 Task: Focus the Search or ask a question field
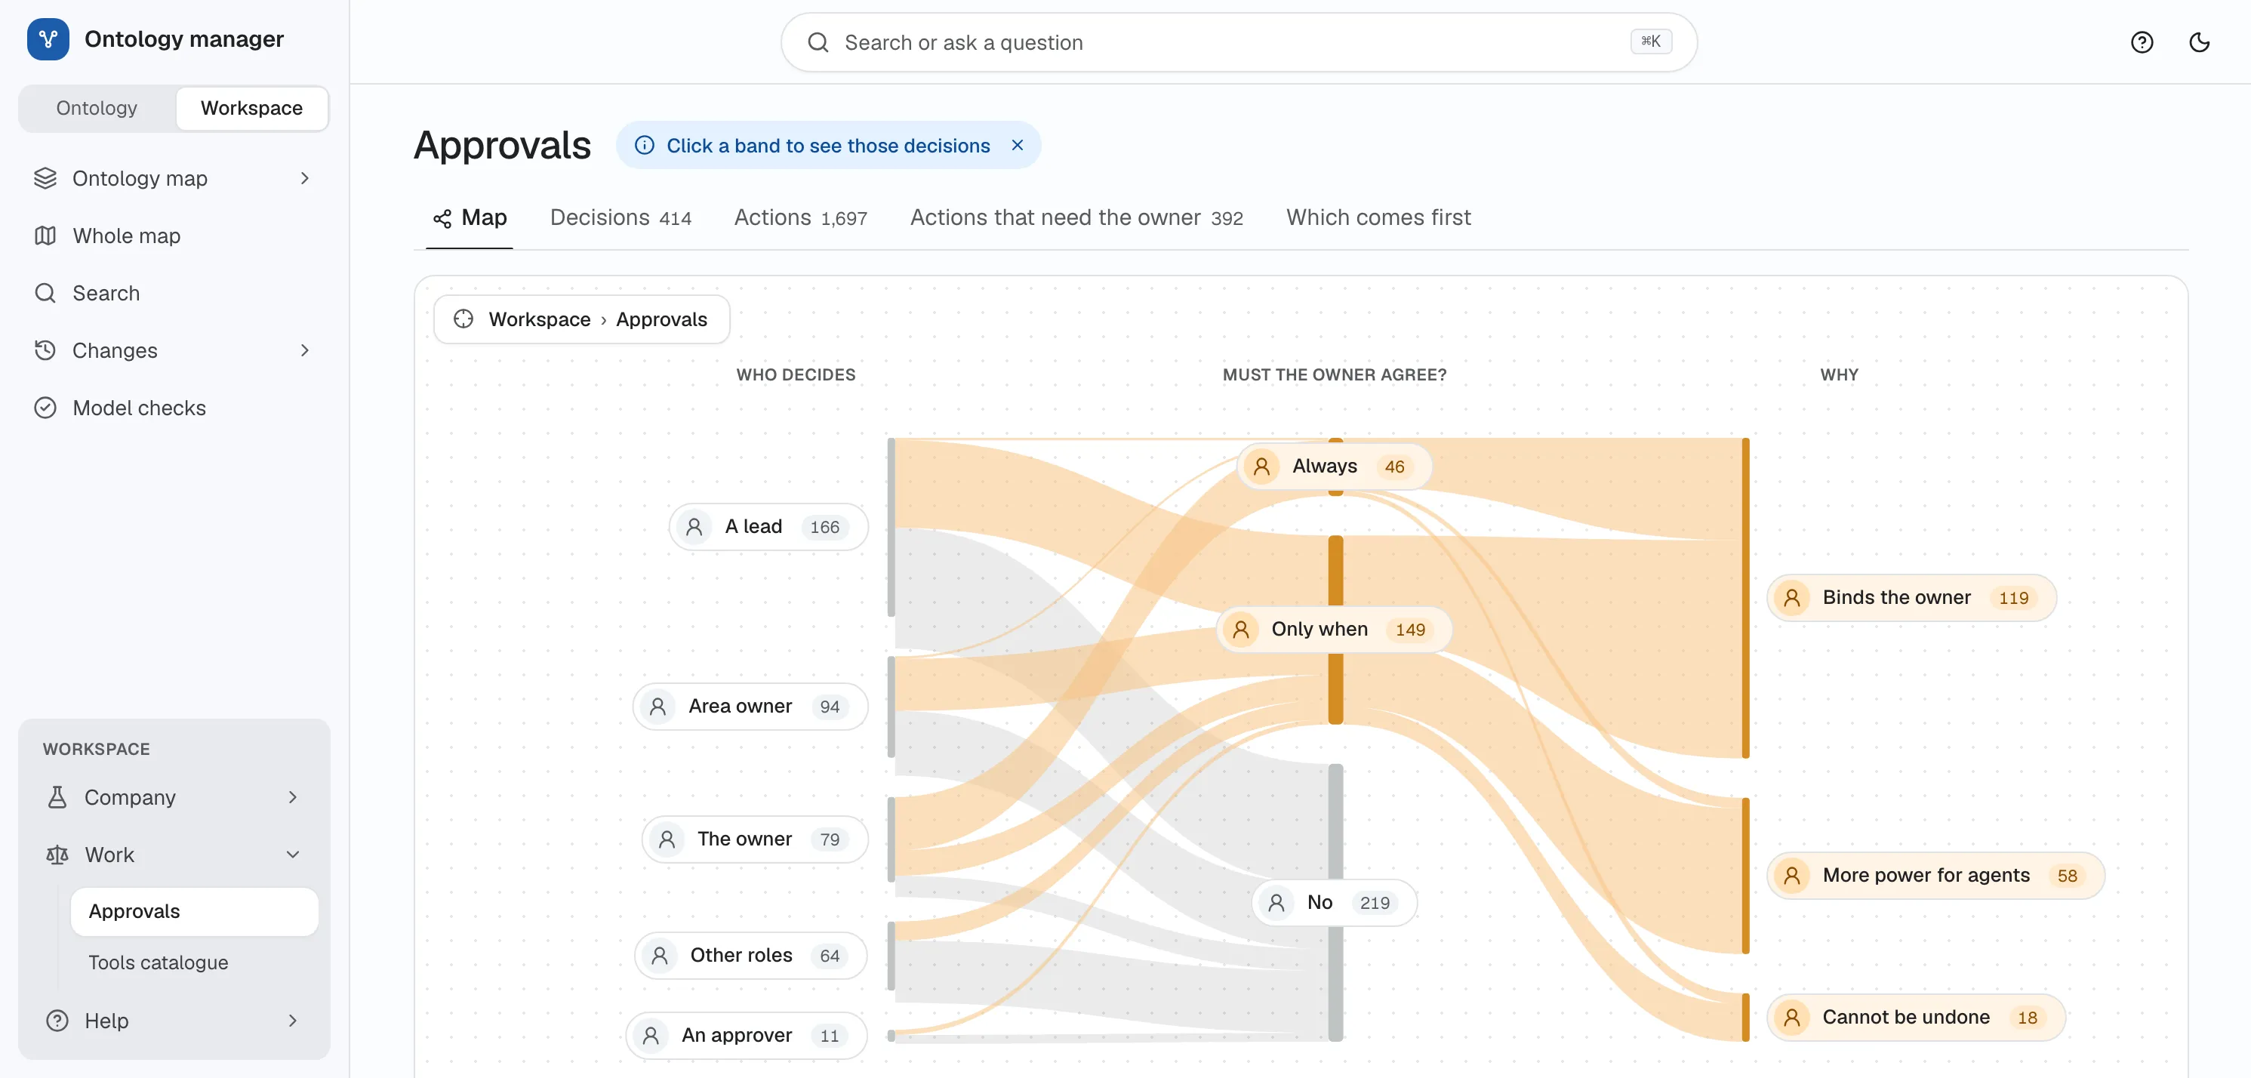1238,42
